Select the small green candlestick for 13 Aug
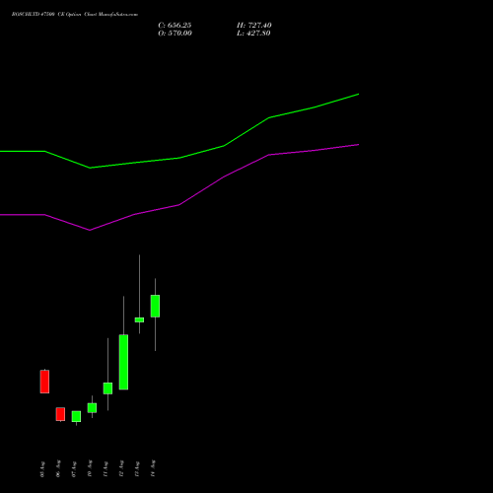The image size is (493, 493). click(139, 319)
